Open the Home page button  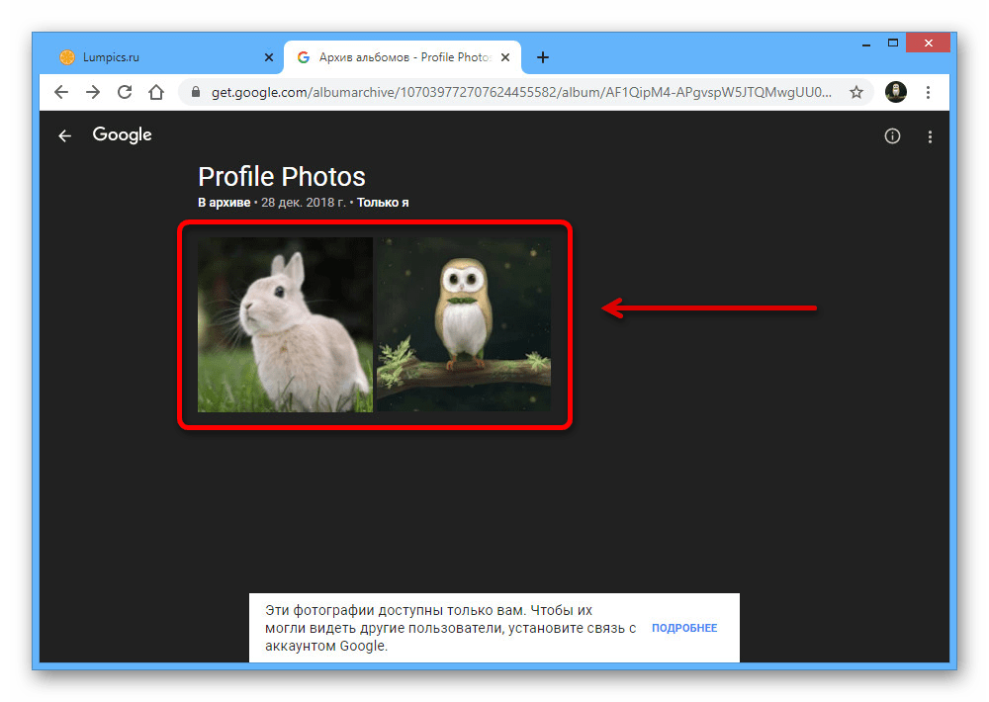coord(156,92)
